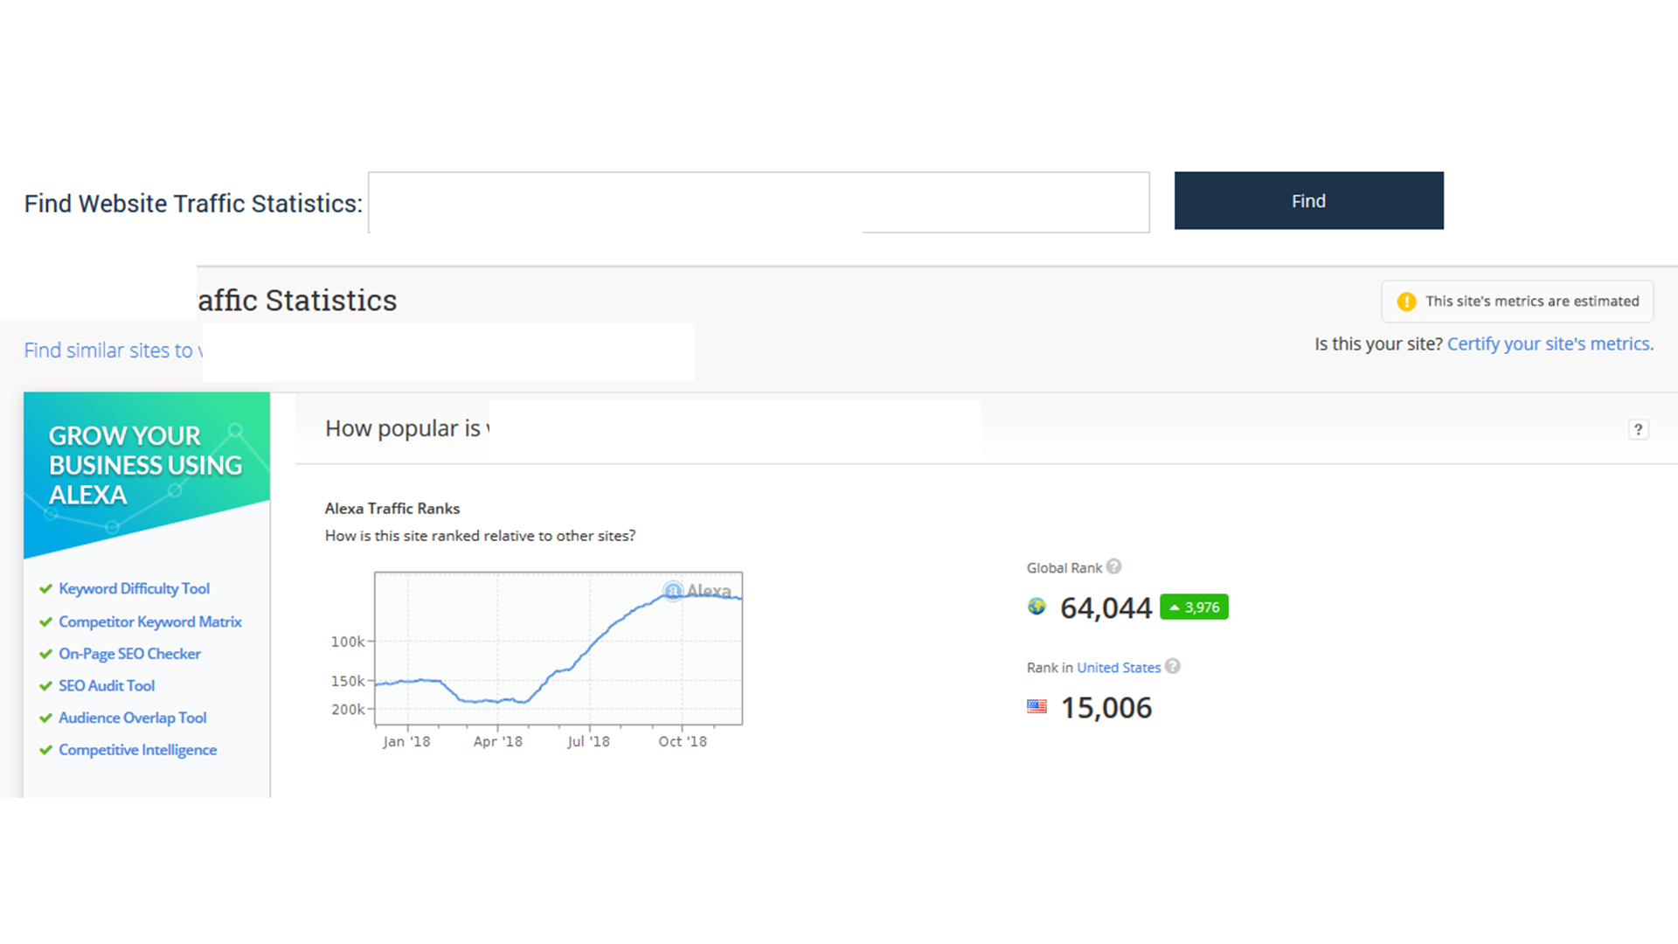
Task: Click inside the website search field
Action: pyautogui.click(x=759, y=202)
